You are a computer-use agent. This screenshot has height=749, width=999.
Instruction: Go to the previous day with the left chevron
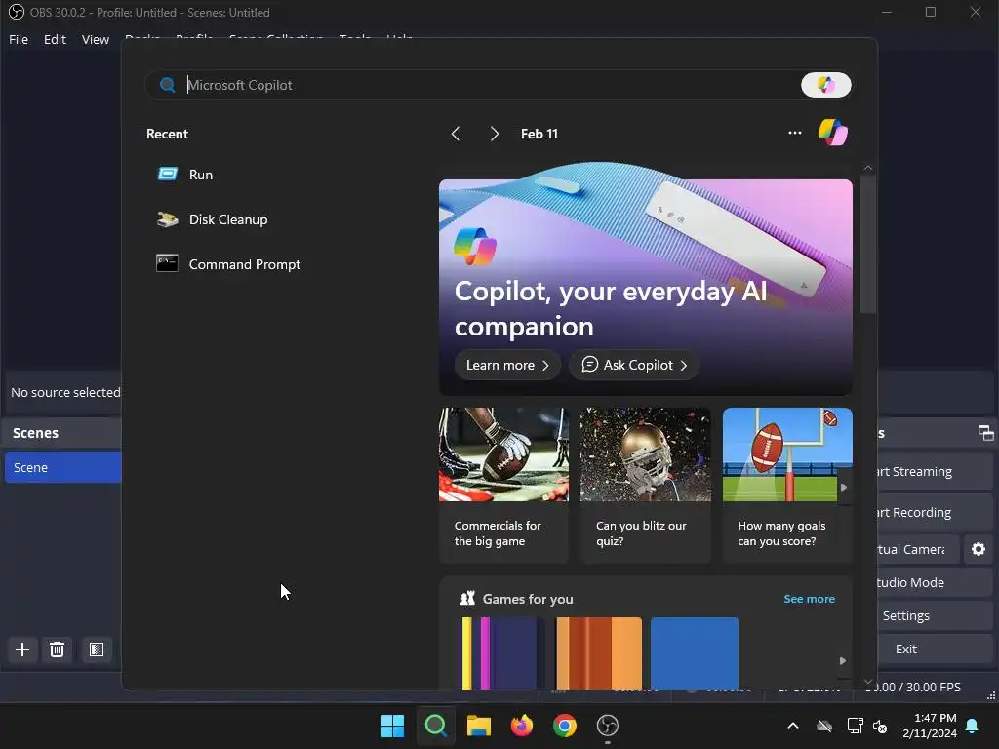455,134
